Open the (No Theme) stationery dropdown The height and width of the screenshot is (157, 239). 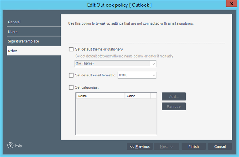(x=115, y=64)
